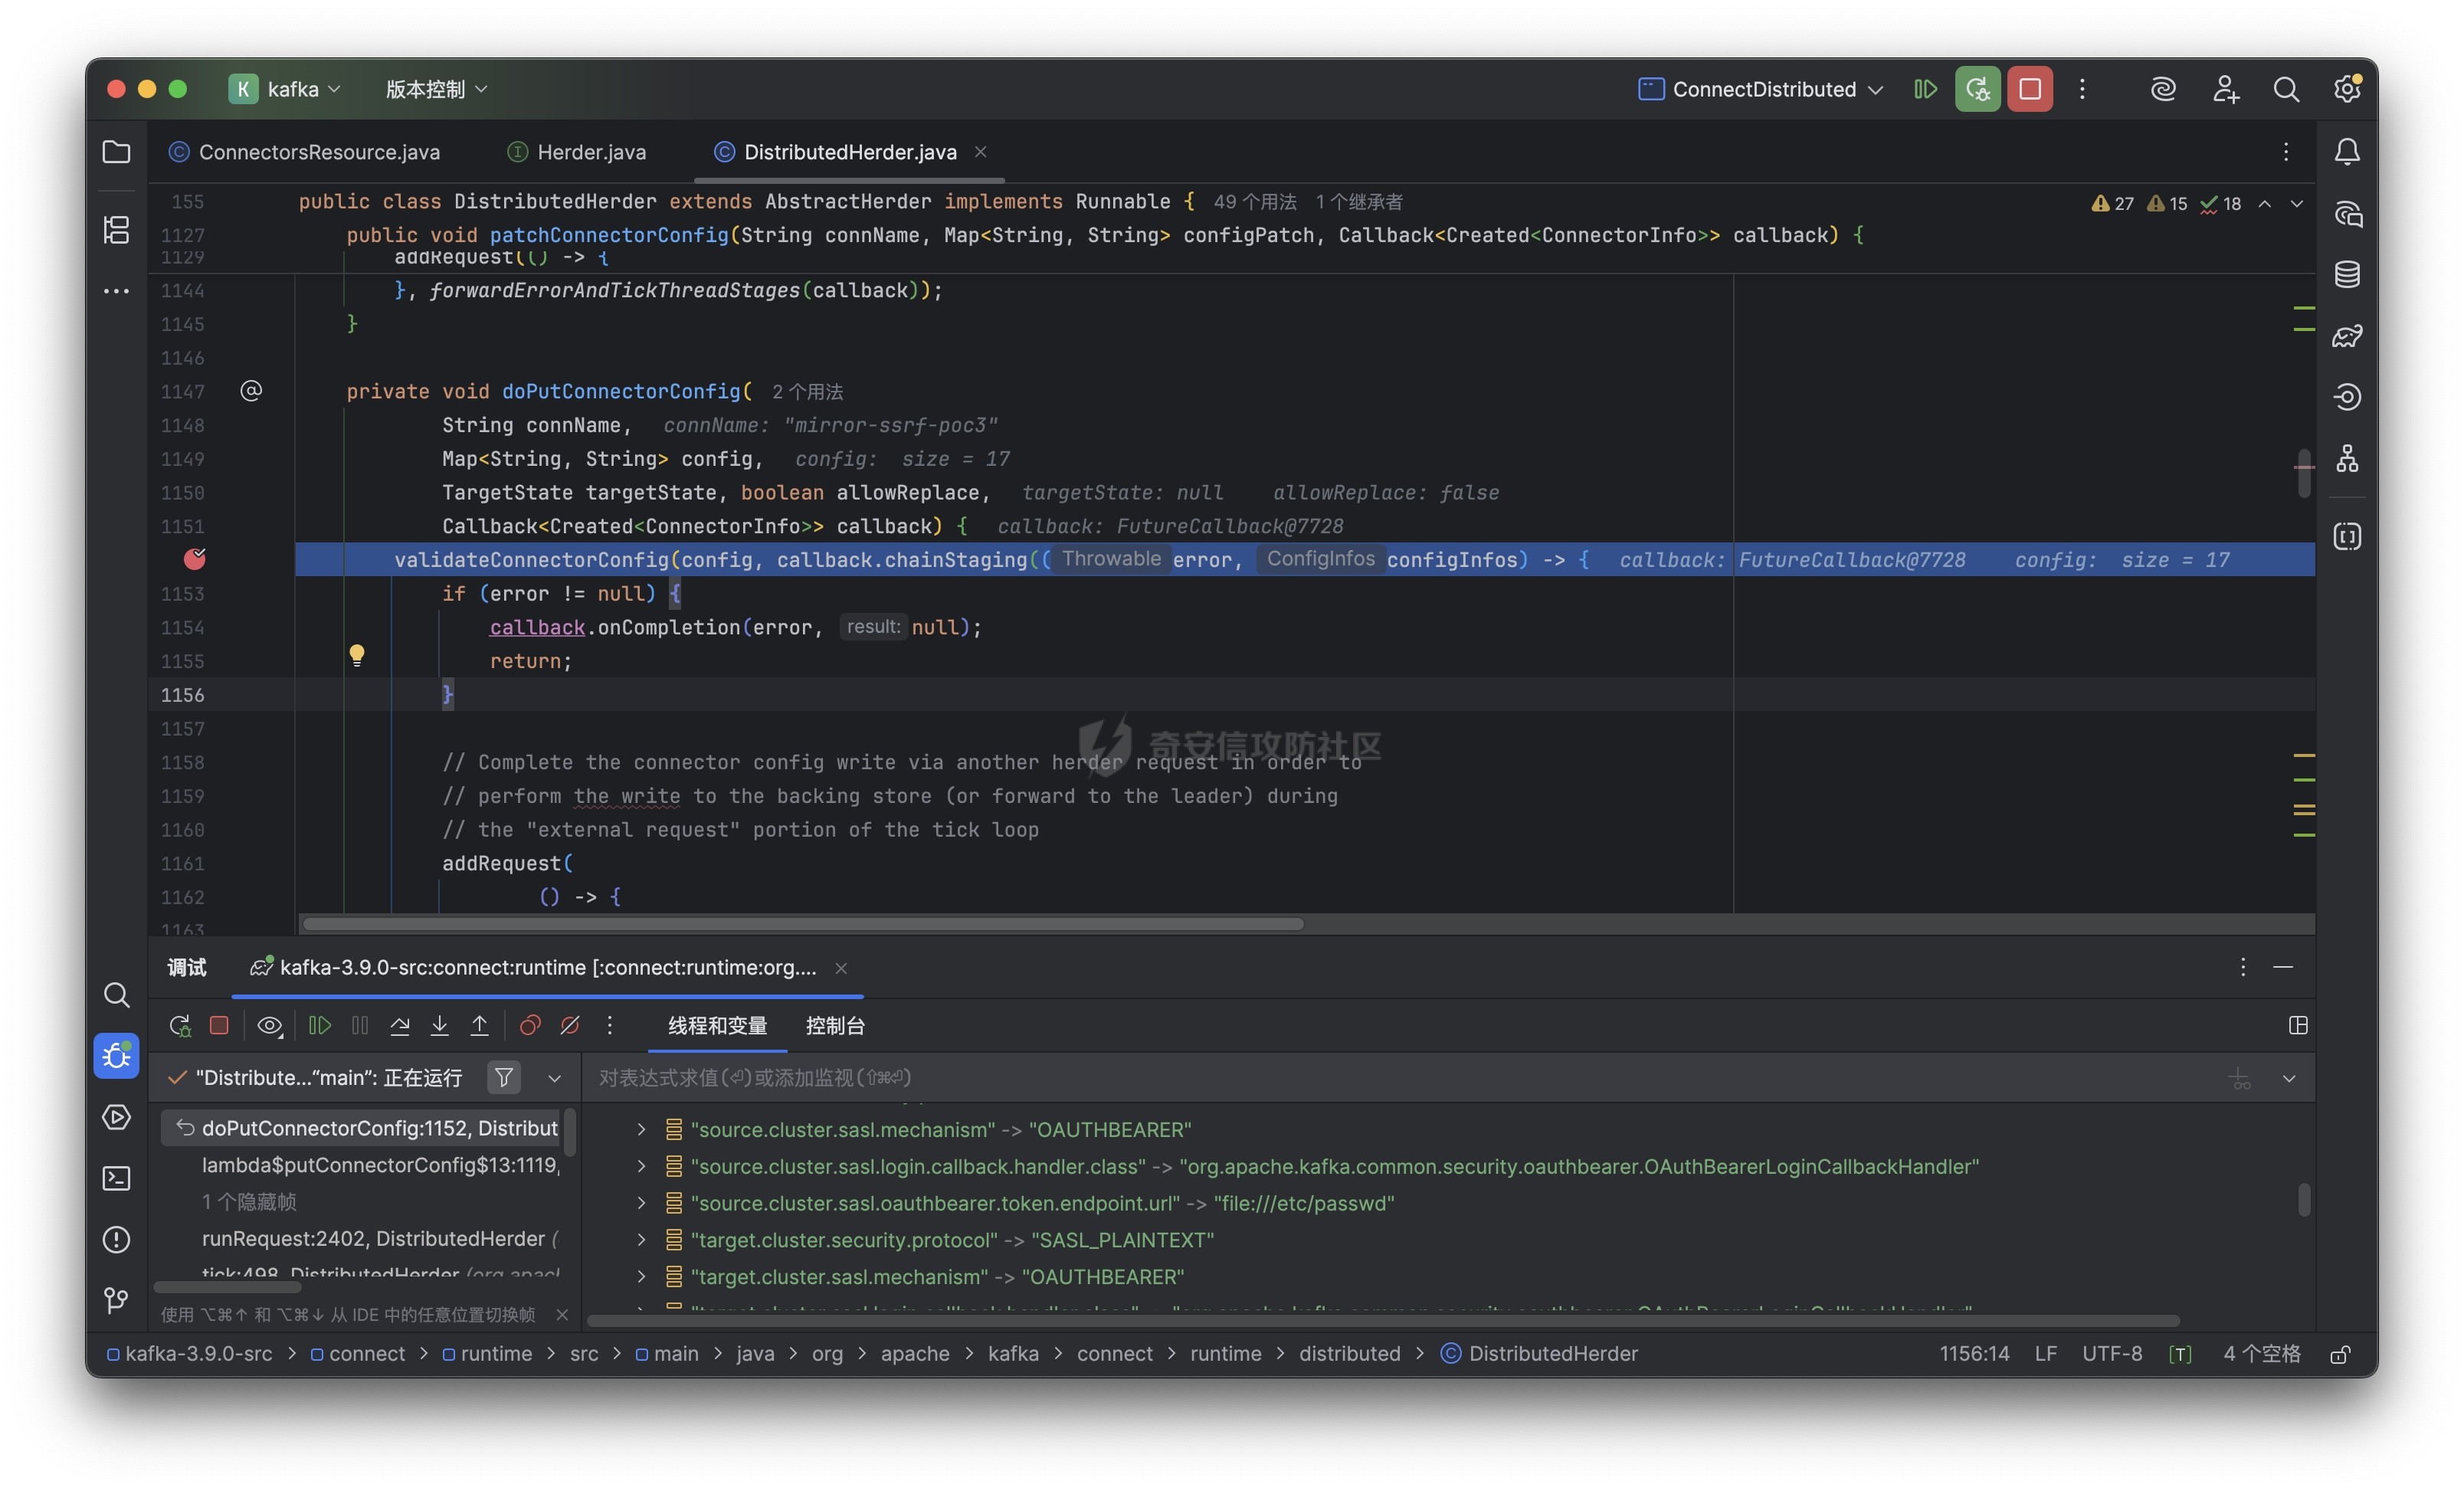Show more tool windows ellipsis in left sidebar
Image resolution: width=2464 pixels, height=1491 pixels.
tap(116, 291)
